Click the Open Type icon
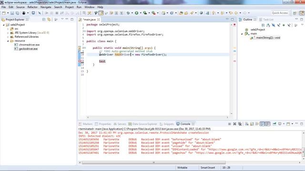The width and height of the screenshot is (305, 171). tap(181, 13)
